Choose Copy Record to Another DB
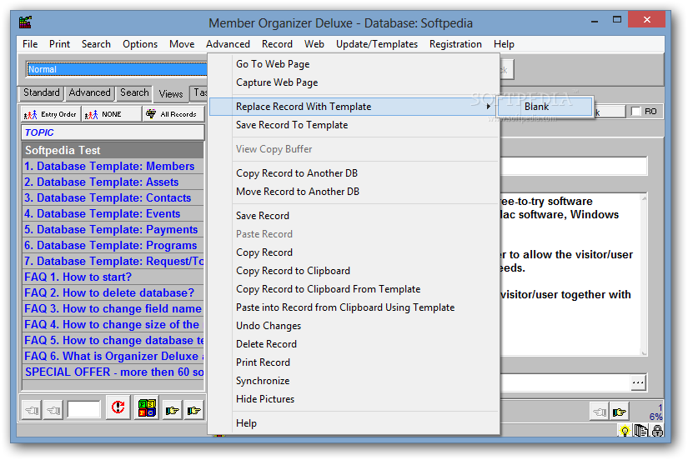 point(354,173)
